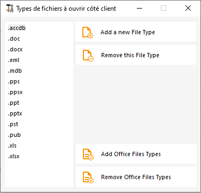Close the file types window
The height and width of the screenshot is (193, 201).
(x=188, y=8)
